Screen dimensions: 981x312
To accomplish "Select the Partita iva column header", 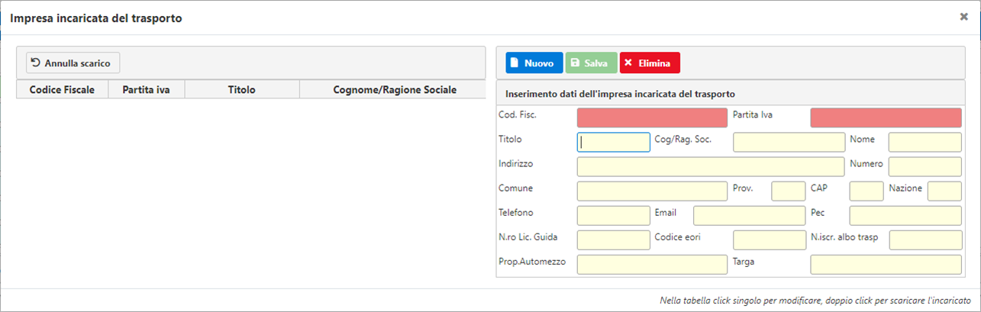I will point(147,89).
